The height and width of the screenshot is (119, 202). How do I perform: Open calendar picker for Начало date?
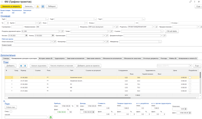pyautogui.click(x=26, y=36)
